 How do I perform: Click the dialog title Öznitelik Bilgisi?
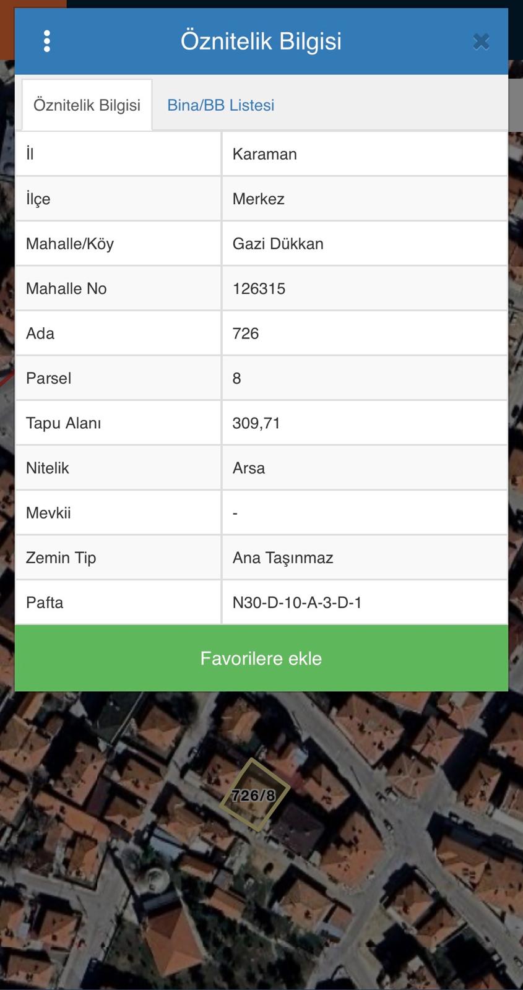click(260, 41)
